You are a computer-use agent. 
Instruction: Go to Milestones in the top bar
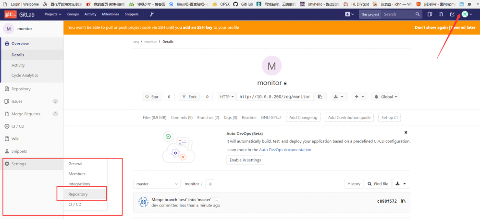coord(111,14)
